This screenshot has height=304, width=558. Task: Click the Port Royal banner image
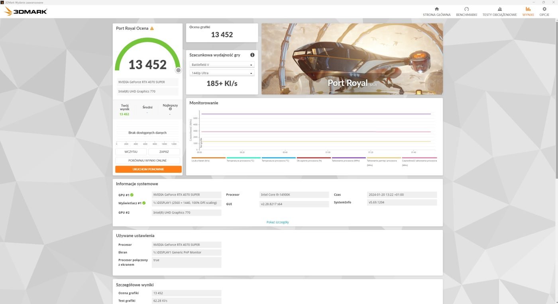coord(352,59)
